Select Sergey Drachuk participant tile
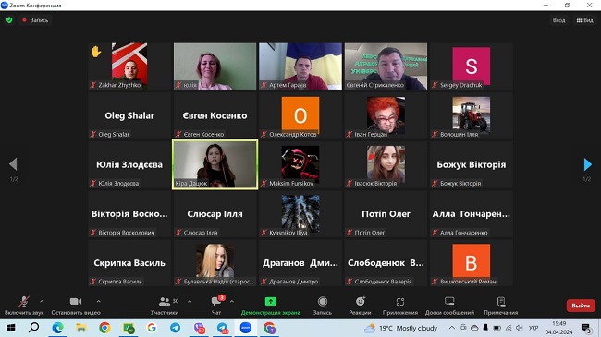The height and width of the screenshot is (337, 601). coord(472,66)
